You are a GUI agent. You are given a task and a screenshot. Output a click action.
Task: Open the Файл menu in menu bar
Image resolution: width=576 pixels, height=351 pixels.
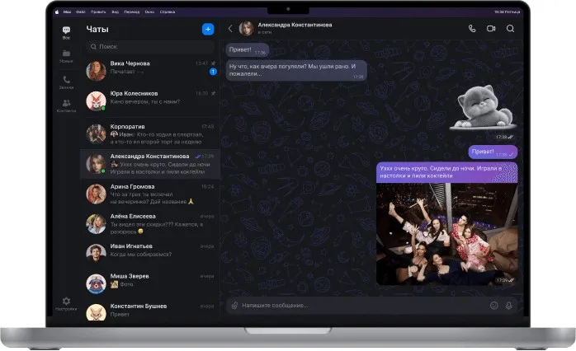click(80, 12)
